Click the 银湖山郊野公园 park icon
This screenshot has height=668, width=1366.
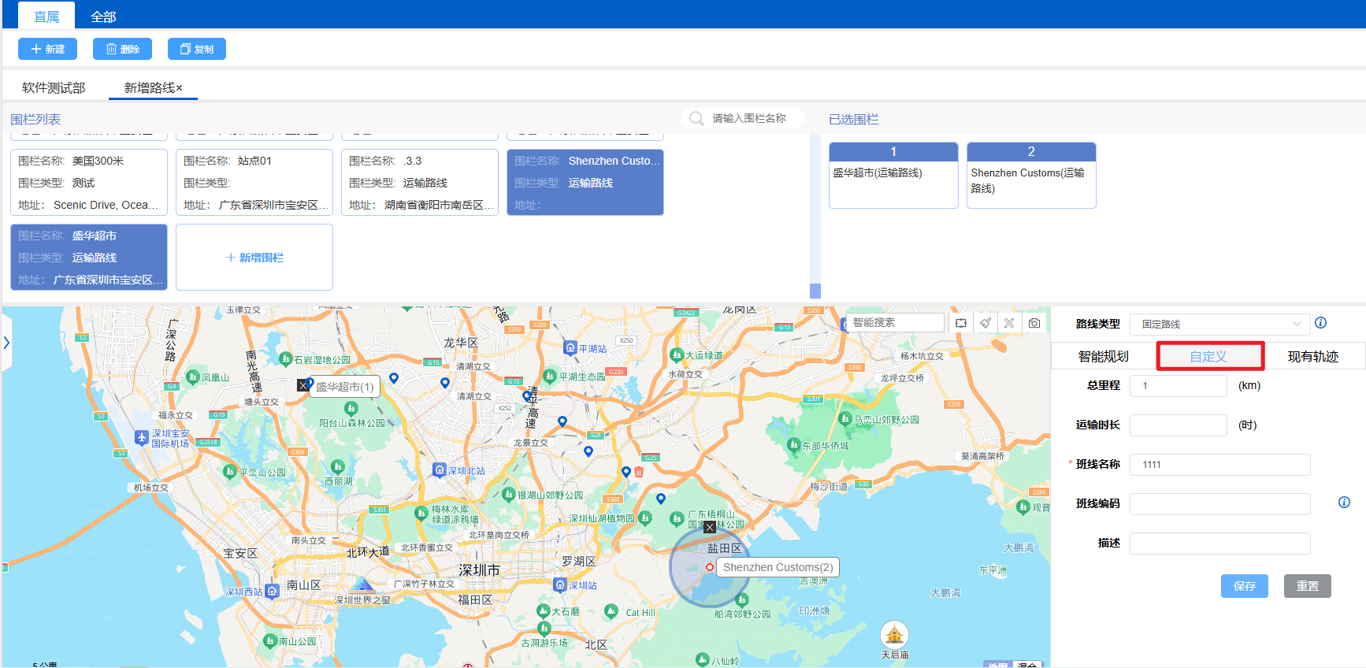(508, 495)
